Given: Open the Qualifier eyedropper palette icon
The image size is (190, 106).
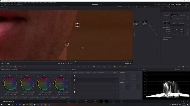Looking at the screenshot, I should [89, 67].
